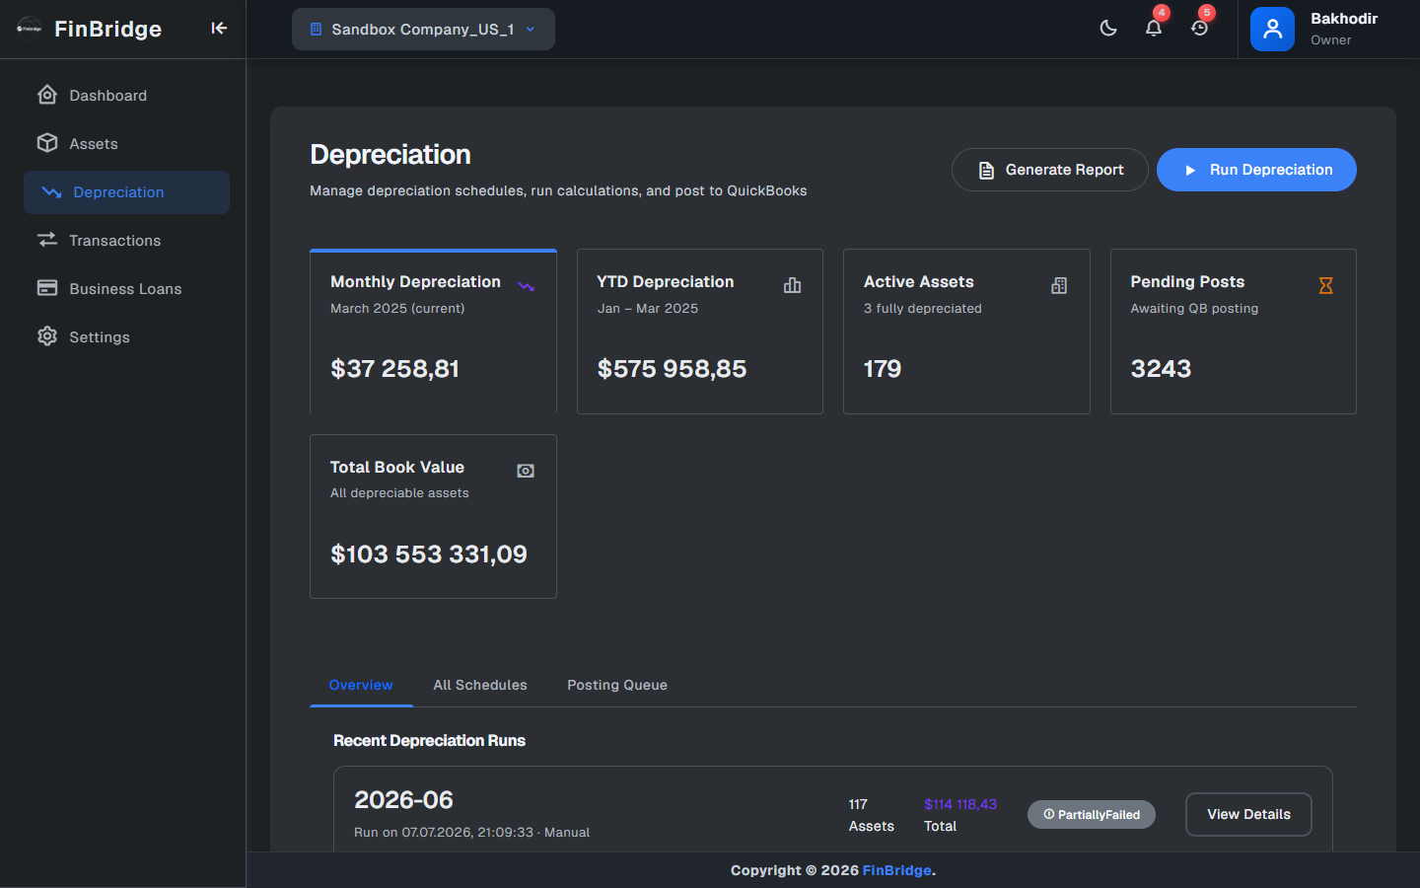Open the FinBridge footer link
Screen dimensions: 1420x888
click(x=896, y=870)
